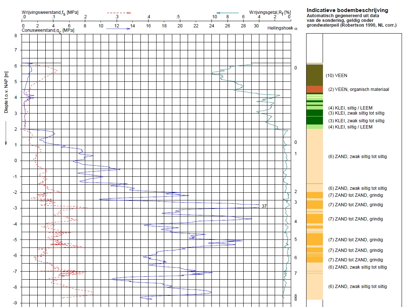
Task: Click the vertical "Diepte t.o.v. NAP [m]" axis label
Action: coord(6,89)
